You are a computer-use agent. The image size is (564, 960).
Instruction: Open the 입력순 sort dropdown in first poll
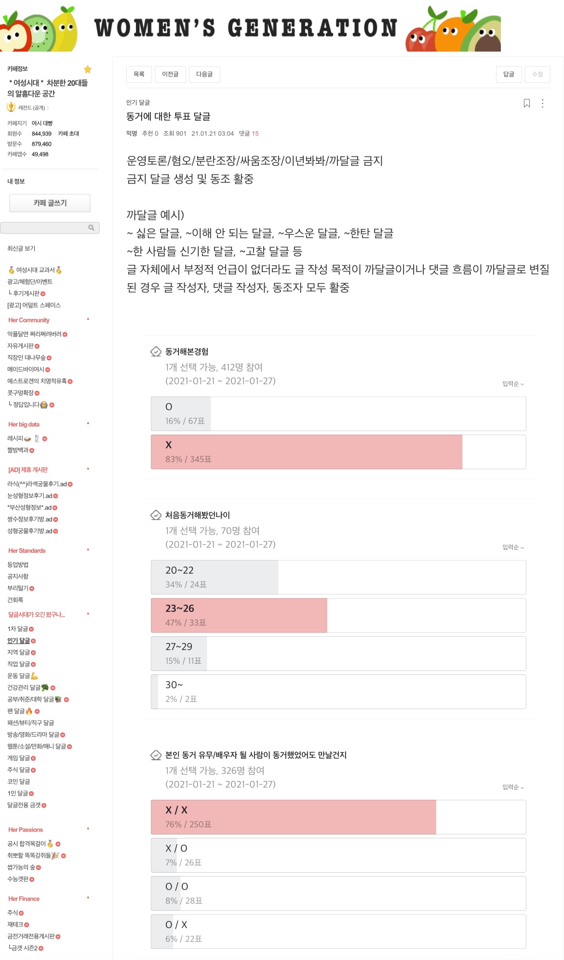point(513,384)
